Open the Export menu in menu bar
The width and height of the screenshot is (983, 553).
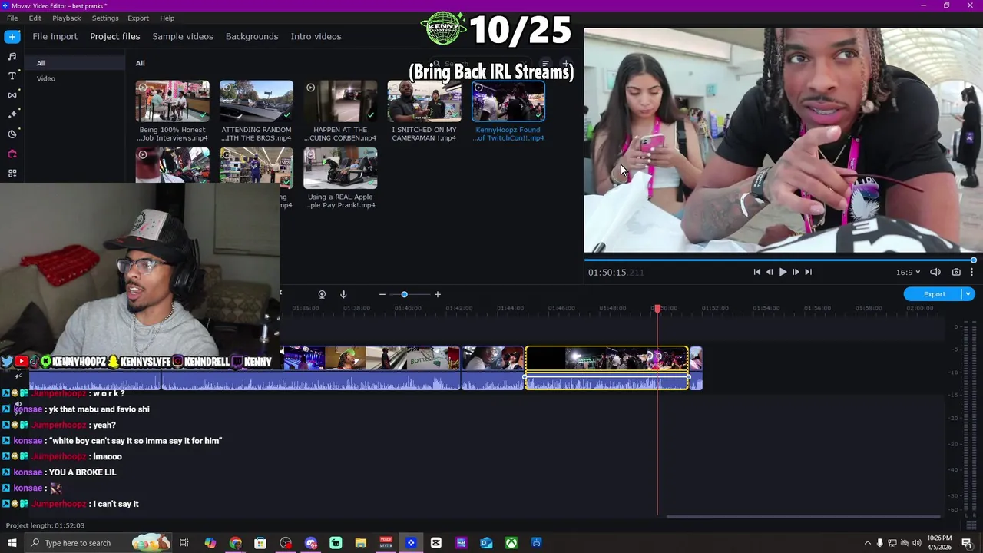[138, 18]
